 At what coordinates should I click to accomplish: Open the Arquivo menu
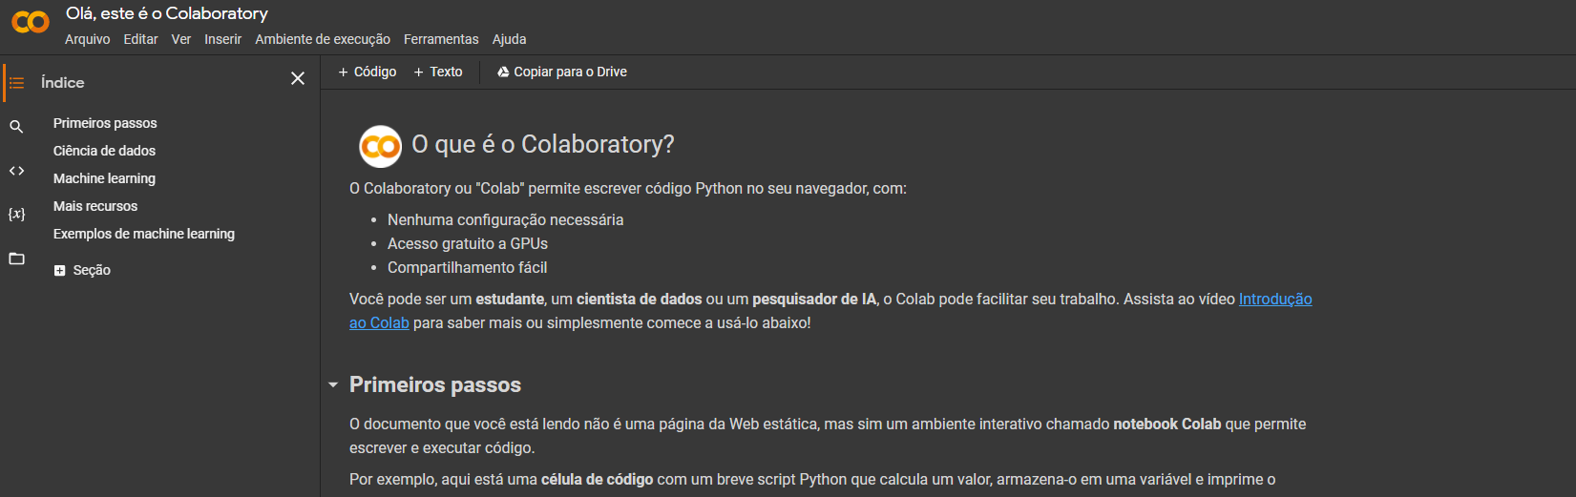pyautogui.click(x=87, y=39)
